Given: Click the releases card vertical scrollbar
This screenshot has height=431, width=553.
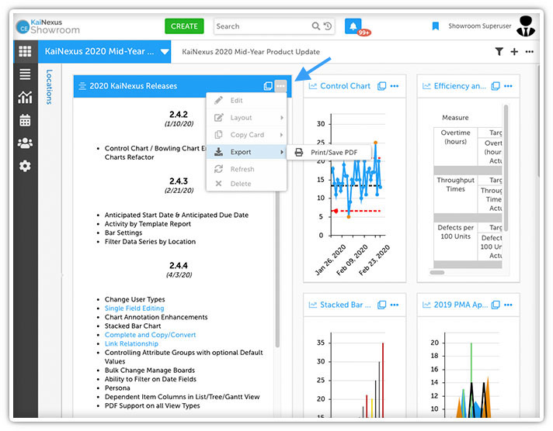Looking at the screenshot, I should [277, 270].
